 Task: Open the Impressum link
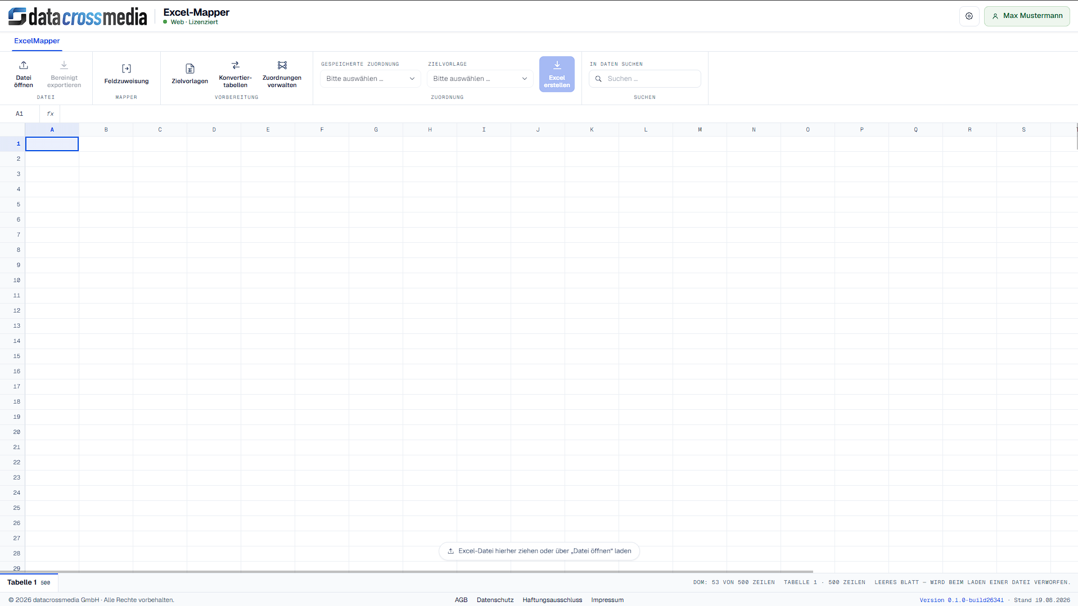coord(607,600)
